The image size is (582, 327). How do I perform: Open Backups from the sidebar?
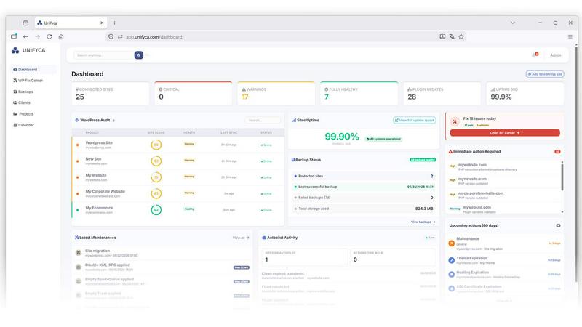[23, 92]
